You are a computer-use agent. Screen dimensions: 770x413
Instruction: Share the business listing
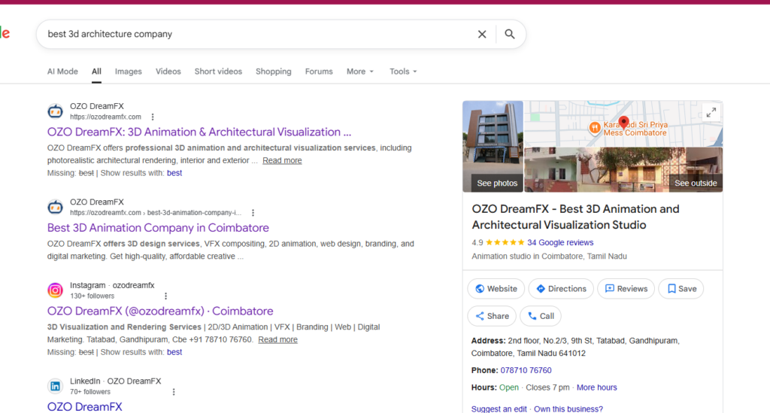tap(492, 316)
